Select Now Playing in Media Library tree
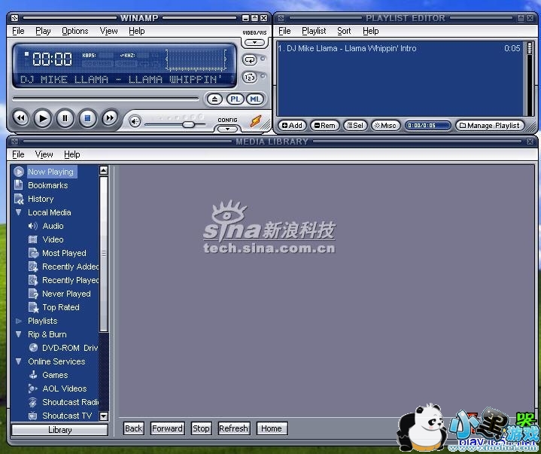Image resolution: width=541 pixels, height=454 pixels. [50, 172]
